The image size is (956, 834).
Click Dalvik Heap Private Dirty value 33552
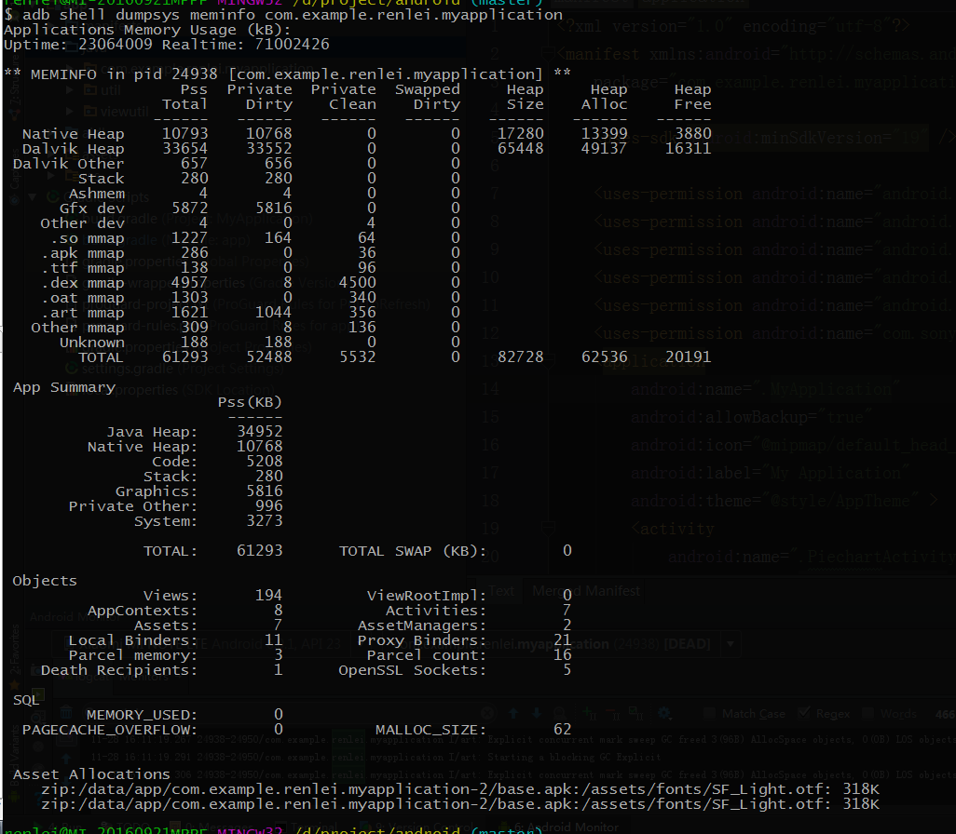pyautogui.click(x=269, y=149)
